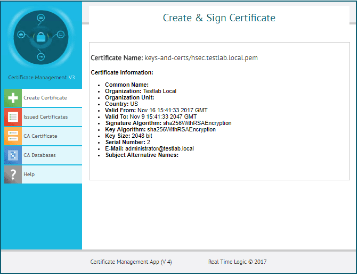The height and width of the screenshot is (275, 358).
Task: Click the Subject Alternative Names entry
Action: [x=142, y=155]
